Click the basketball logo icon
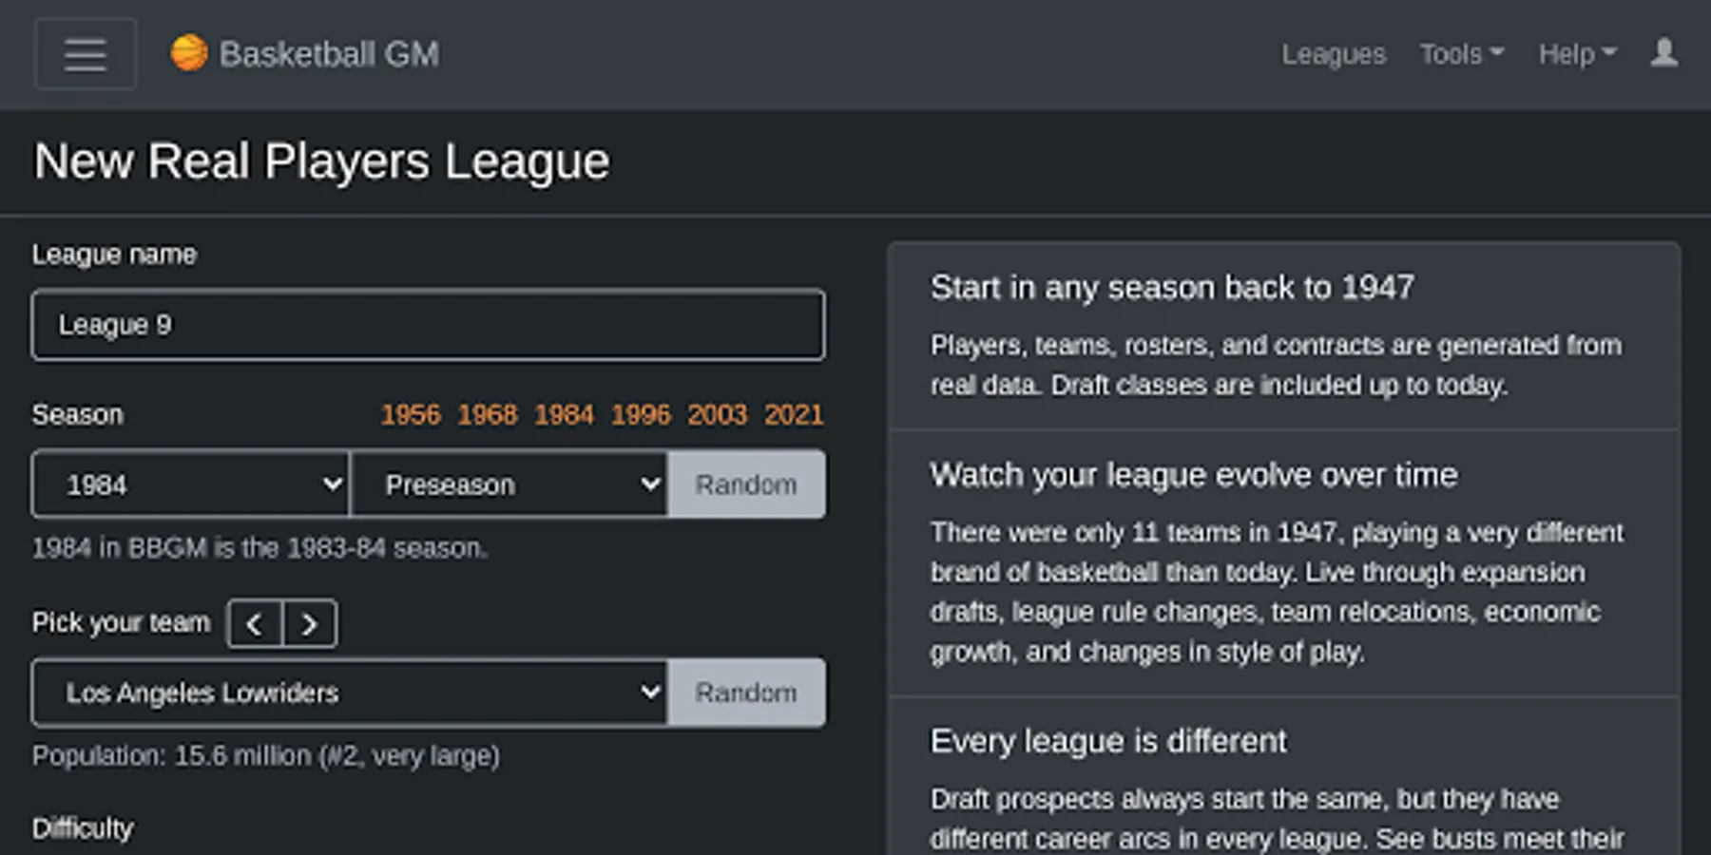This screenshot has height=855, width=1711. (x=189, y=53)
